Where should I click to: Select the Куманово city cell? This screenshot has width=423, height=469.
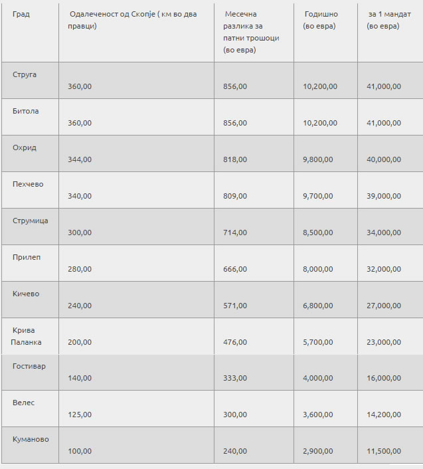[31, 439]
